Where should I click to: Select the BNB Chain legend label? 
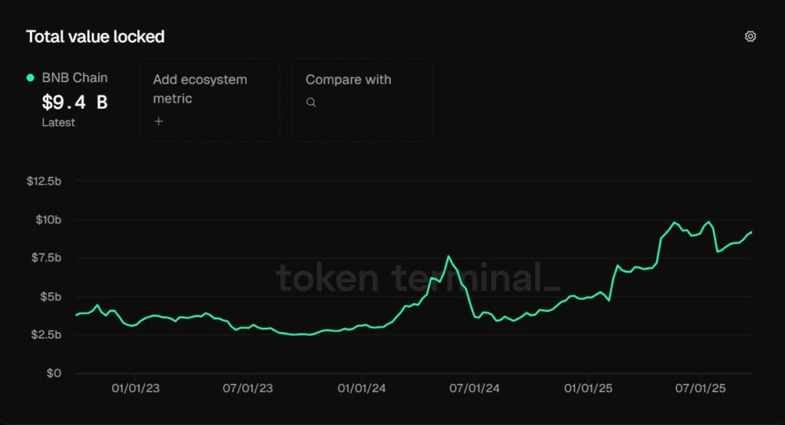pyautogui.click(x=74, y=77)
